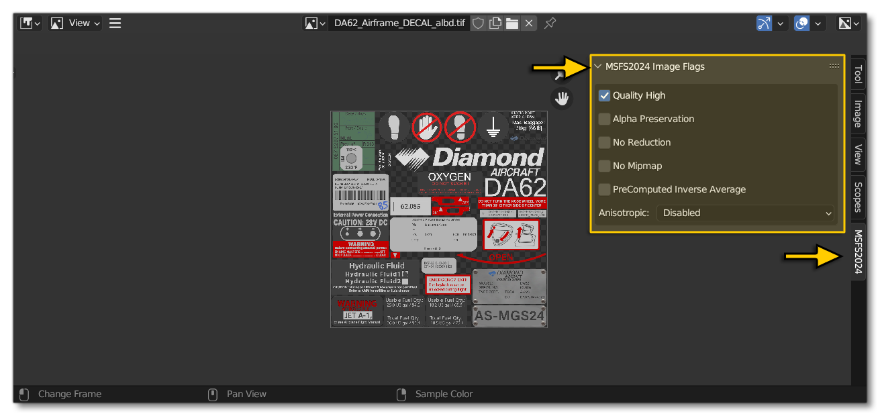Click the hamburger menu icon in the header
The width and height of the screenshot is (880, 416).
114,22
